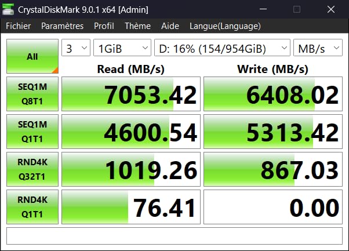Expand the test count dropdown showing 3
349x251 pixels.
[76, 48]
